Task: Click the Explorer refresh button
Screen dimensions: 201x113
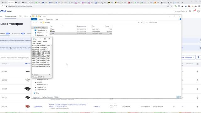Action: click(142, 23)
